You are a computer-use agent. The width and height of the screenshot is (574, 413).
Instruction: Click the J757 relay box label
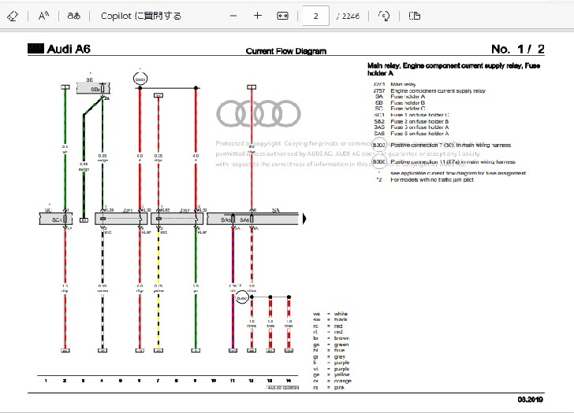pyautogui.click(x=184, y=210)
